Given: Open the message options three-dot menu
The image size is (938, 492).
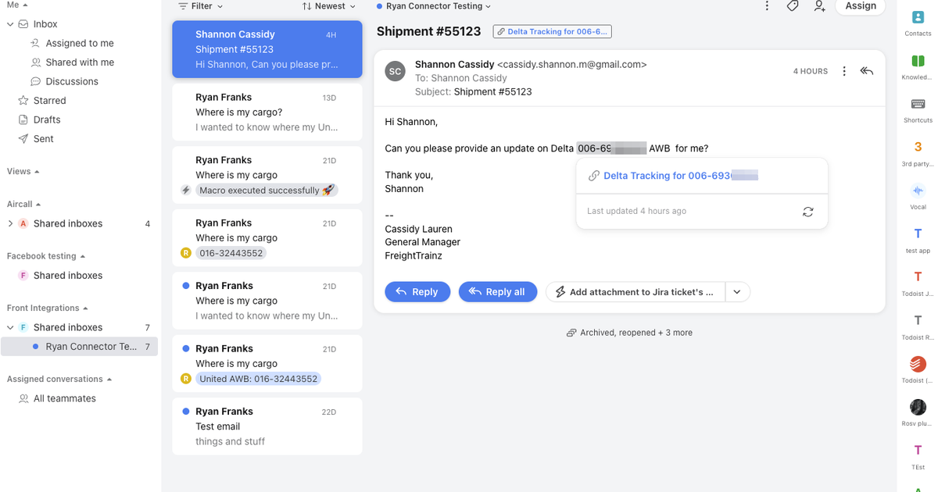Looking at the screenshot, I should pos(843,70).
